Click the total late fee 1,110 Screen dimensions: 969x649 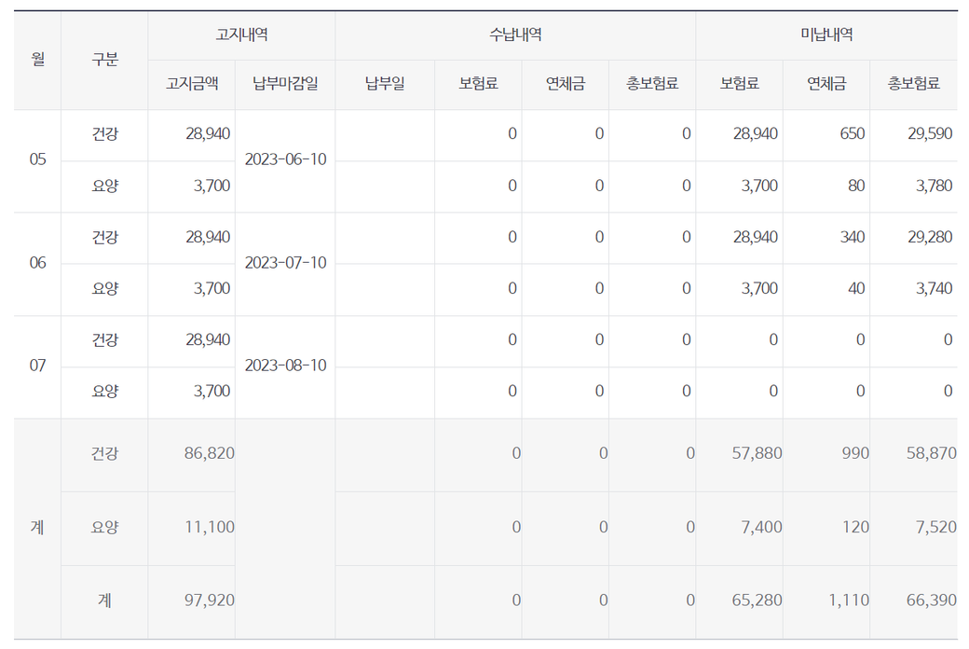click(x=848, y=601)
